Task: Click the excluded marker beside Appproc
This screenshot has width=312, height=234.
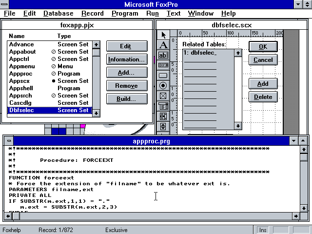Action: [x=53, y=74]
